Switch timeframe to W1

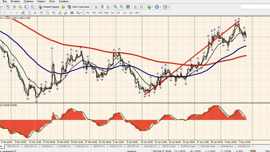click(x=131, y=13)
